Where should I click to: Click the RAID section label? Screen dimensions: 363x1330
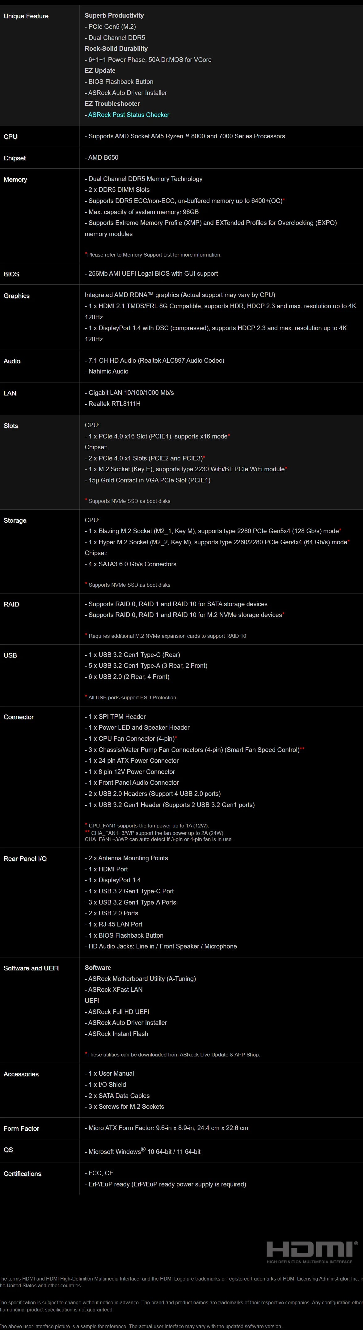11,605
